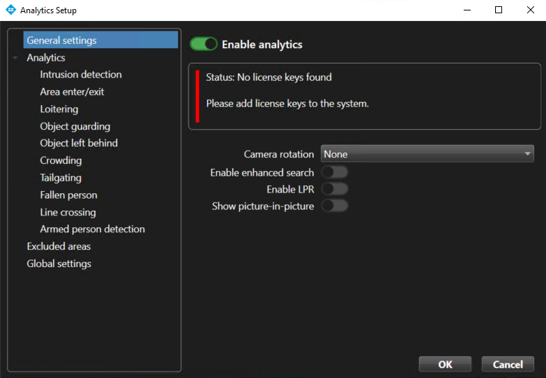Open Armed person detection settings

coord(92,229)
